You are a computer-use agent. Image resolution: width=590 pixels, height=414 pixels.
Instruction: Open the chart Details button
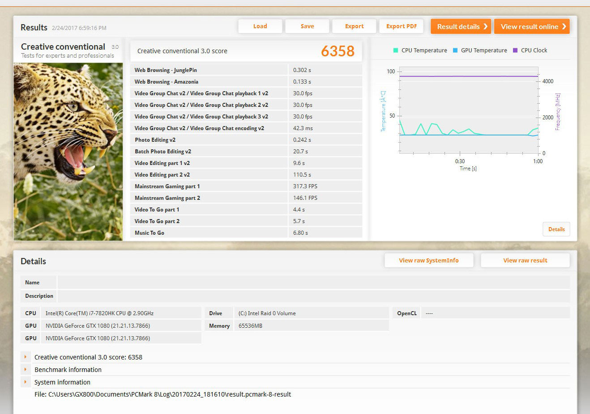[x=556, y=229]
